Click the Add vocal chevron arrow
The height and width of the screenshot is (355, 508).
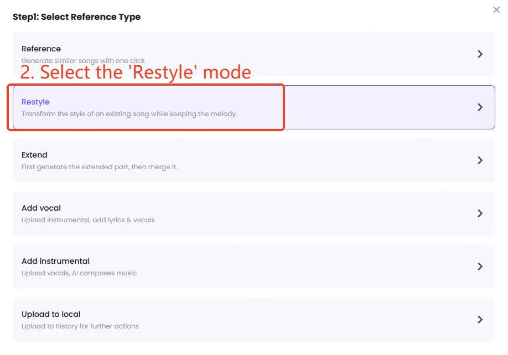[480, 213]
